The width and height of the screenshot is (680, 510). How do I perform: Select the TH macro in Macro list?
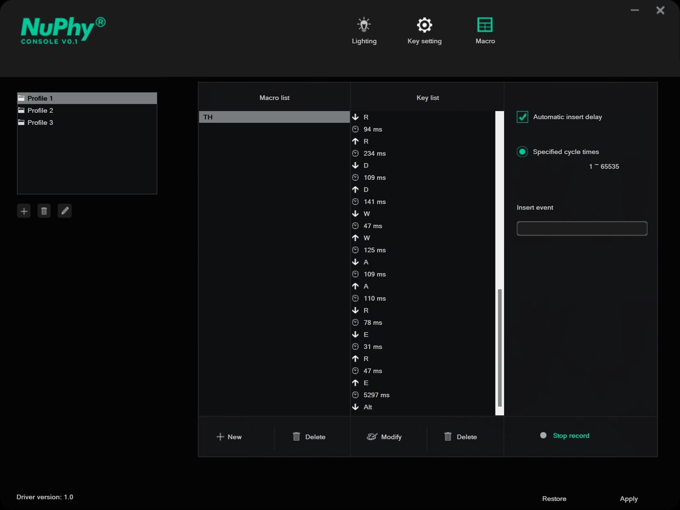(274, 117)
